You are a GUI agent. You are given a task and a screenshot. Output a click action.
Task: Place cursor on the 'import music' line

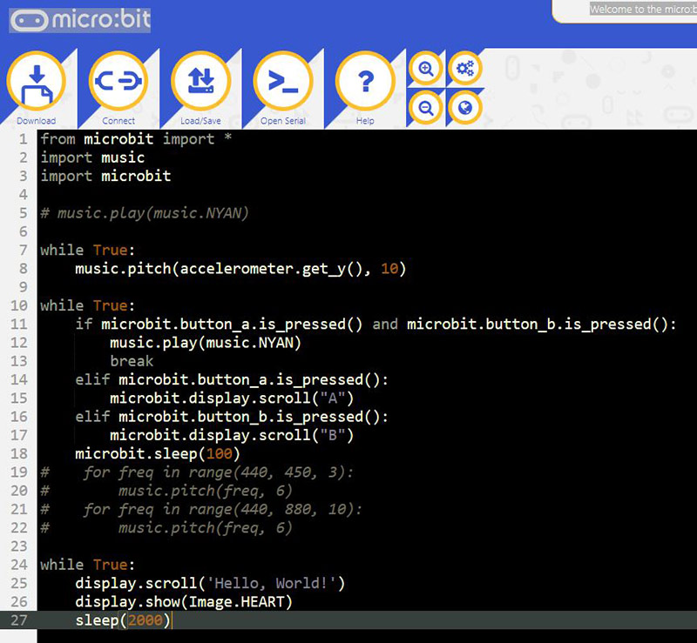pyautogui.click(x=92, y=157)
